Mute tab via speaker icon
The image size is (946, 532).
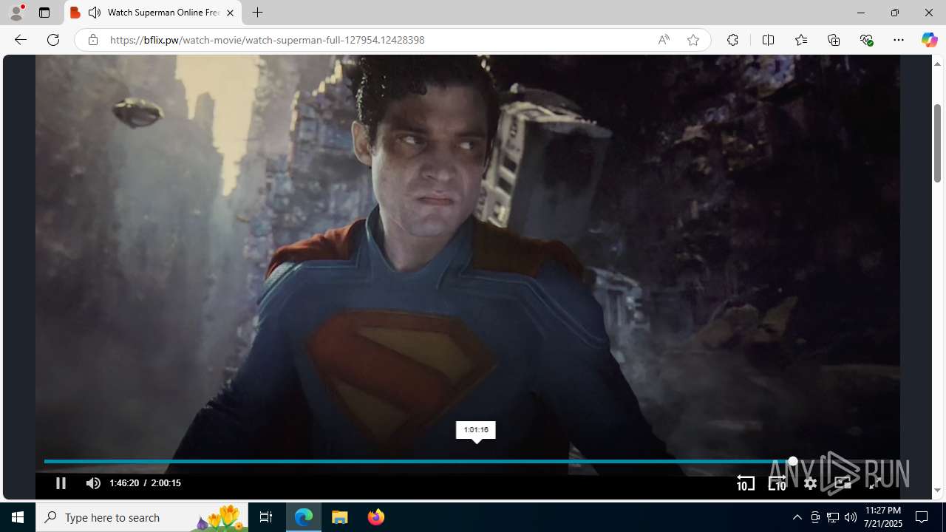click(x=95, y=13)
